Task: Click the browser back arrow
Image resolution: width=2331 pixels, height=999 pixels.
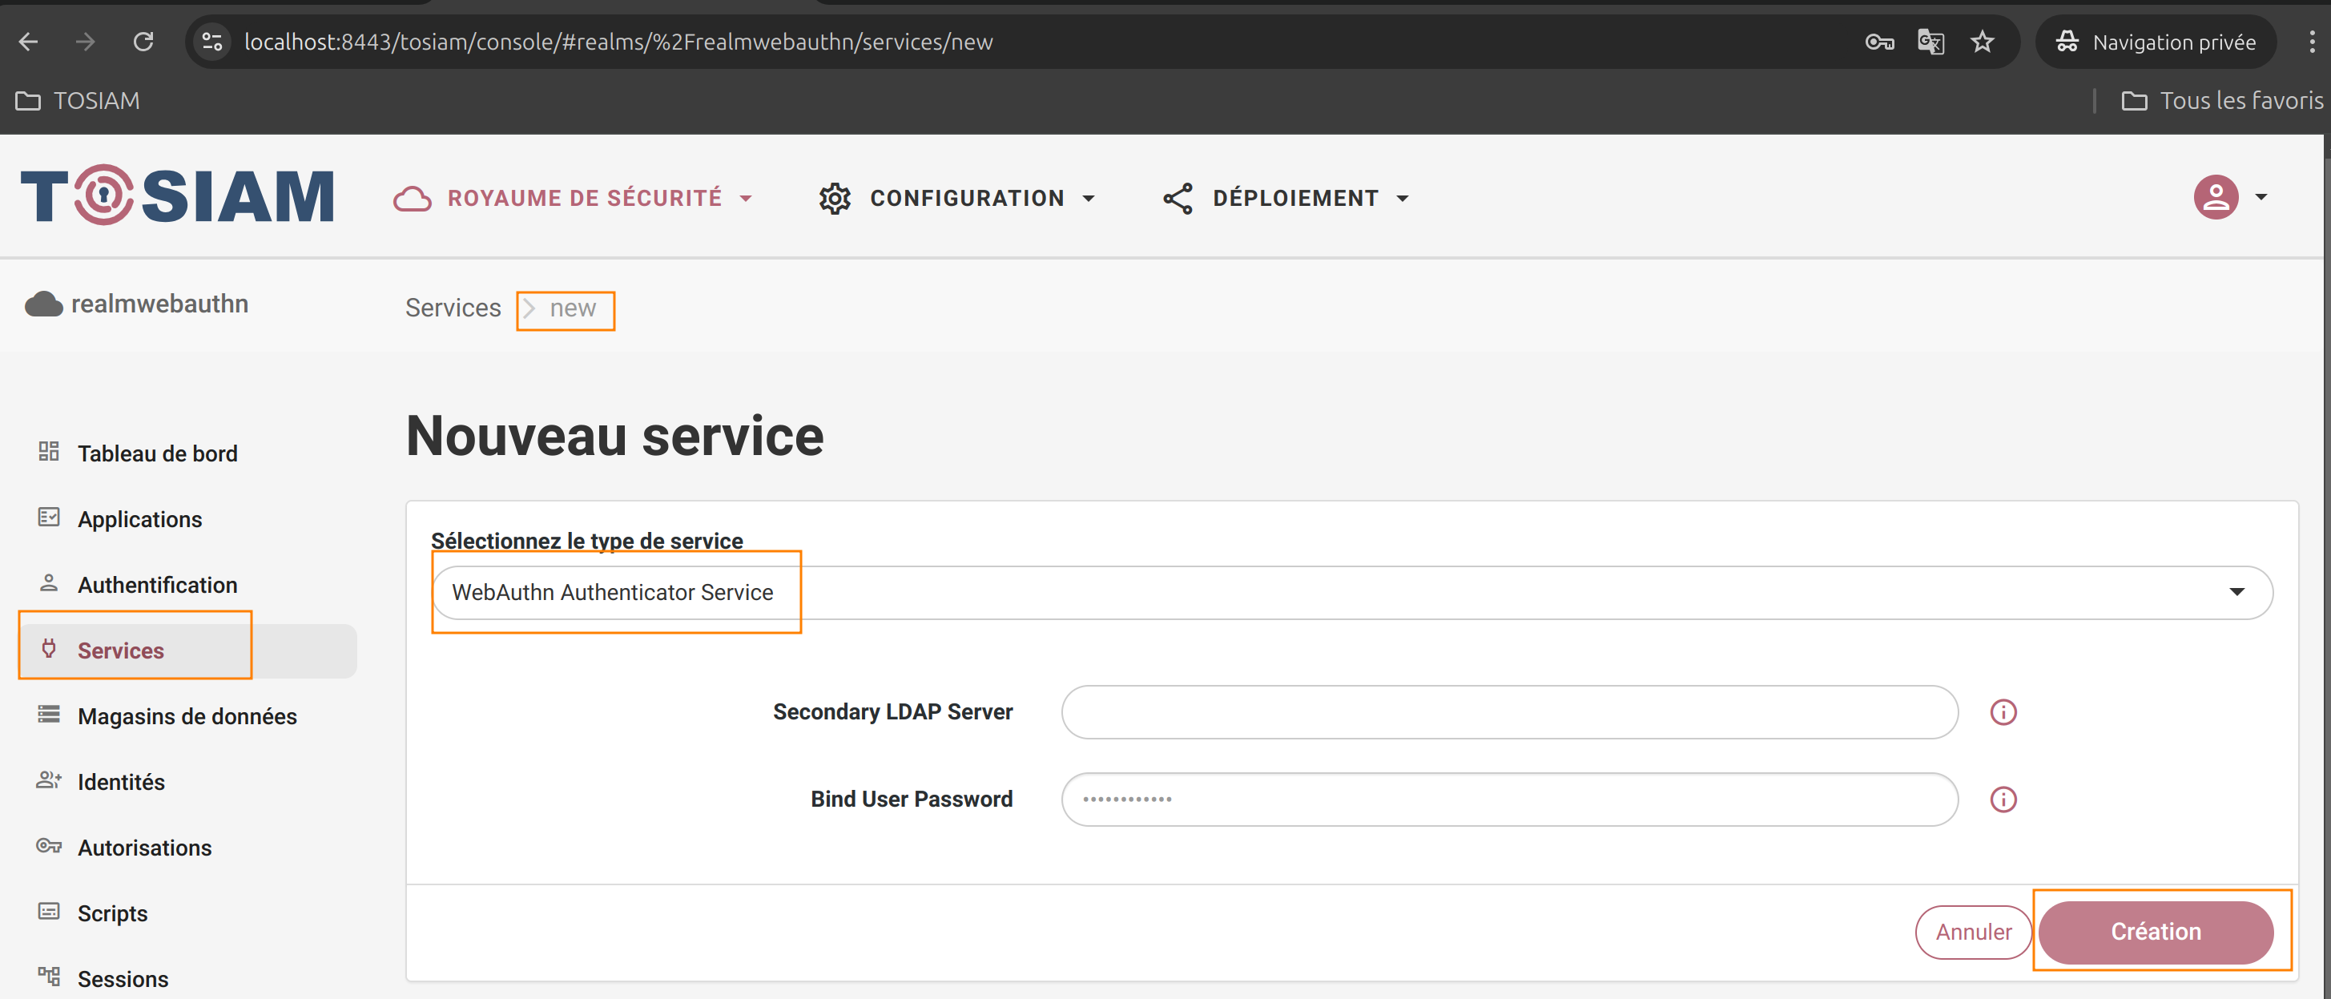Action: (x=28, y=42)
